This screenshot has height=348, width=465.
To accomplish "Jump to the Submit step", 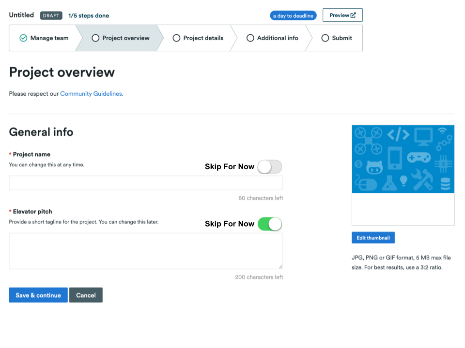I will click(337, 38).
